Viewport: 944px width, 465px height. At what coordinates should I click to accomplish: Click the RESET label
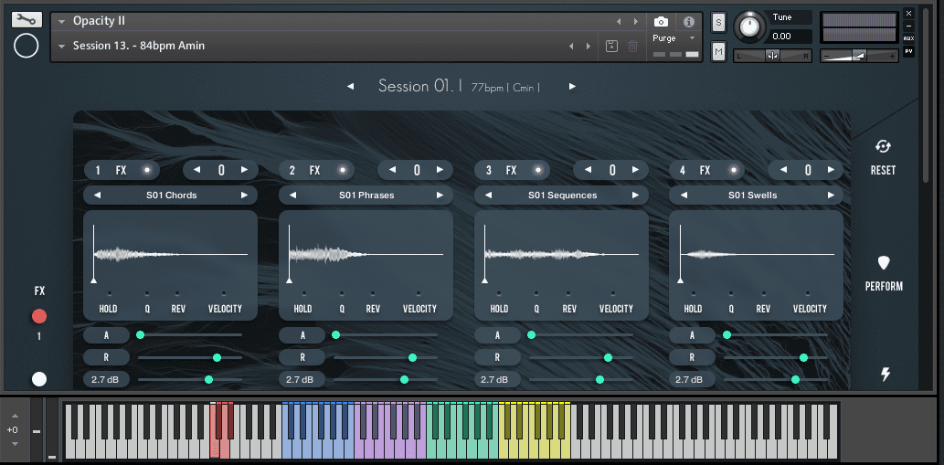(x=883, y=171)
